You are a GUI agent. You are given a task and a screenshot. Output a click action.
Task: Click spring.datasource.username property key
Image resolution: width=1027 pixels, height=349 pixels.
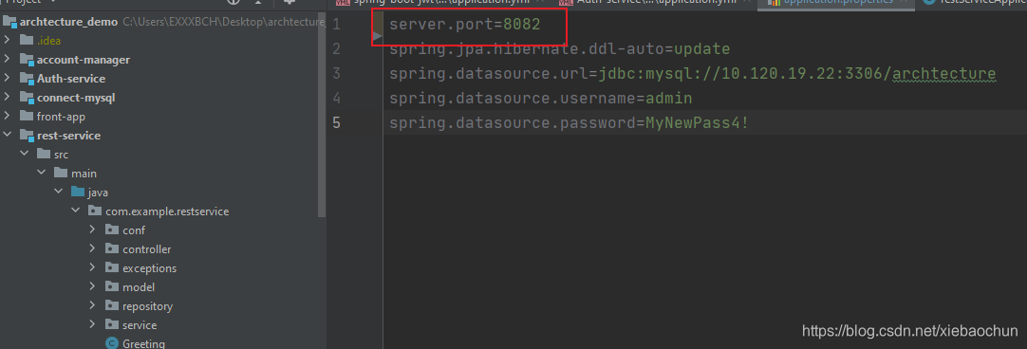click(x=512, y=99)
